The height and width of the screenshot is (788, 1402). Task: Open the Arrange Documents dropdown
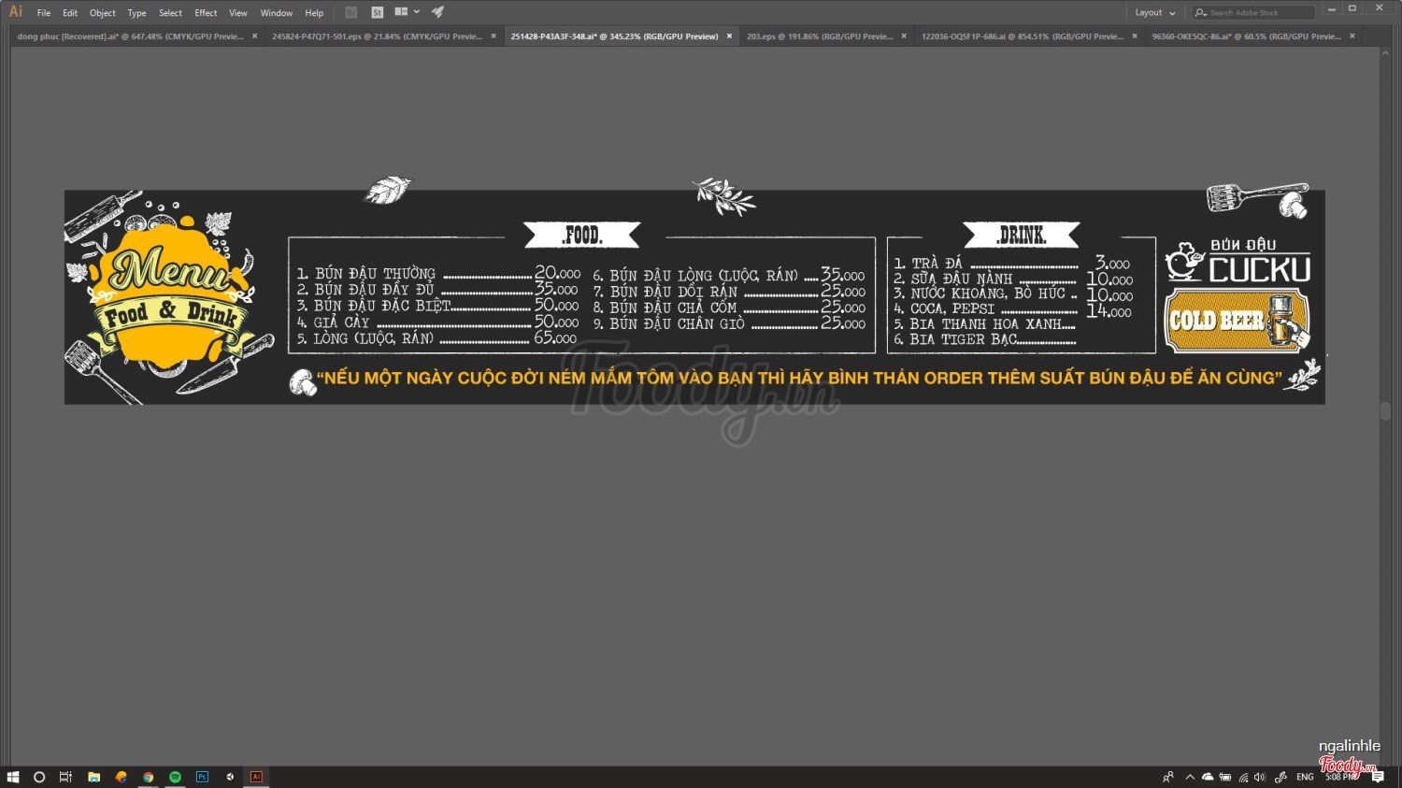407,12
